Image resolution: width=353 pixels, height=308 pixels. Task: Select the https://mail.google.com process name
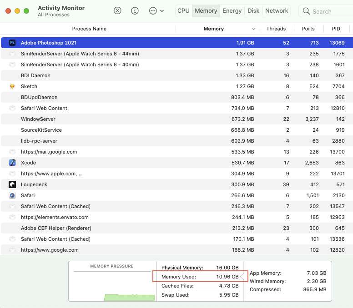(x=49, y=152)
